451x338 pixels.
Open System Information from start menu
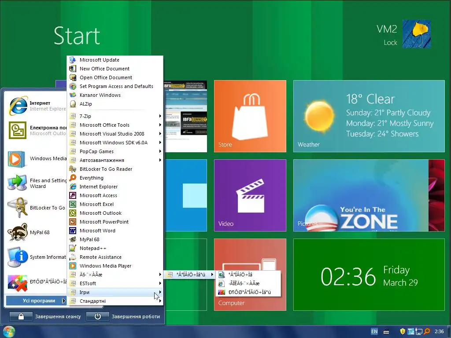point(36,257)
